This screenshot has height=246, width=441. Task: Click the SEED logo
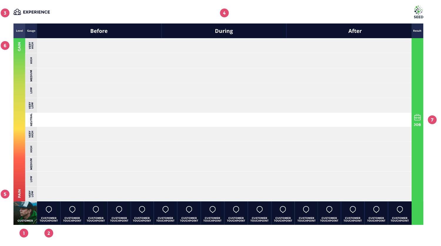(418, 12)
